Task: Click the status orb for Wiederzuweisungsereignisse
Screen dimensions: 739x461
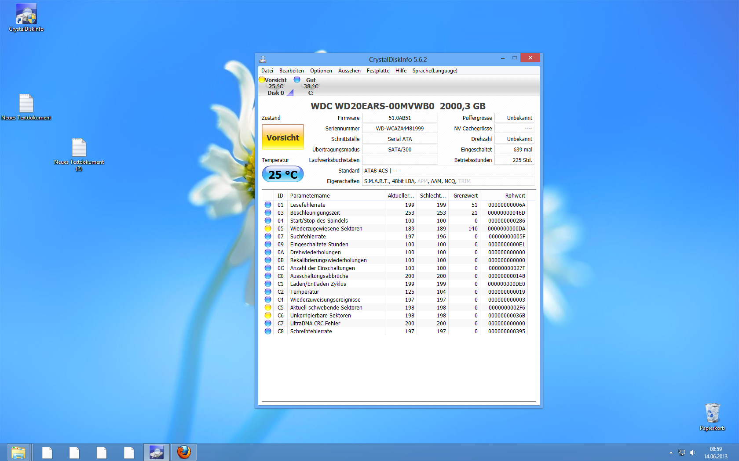Action: [x=268, y=300]
